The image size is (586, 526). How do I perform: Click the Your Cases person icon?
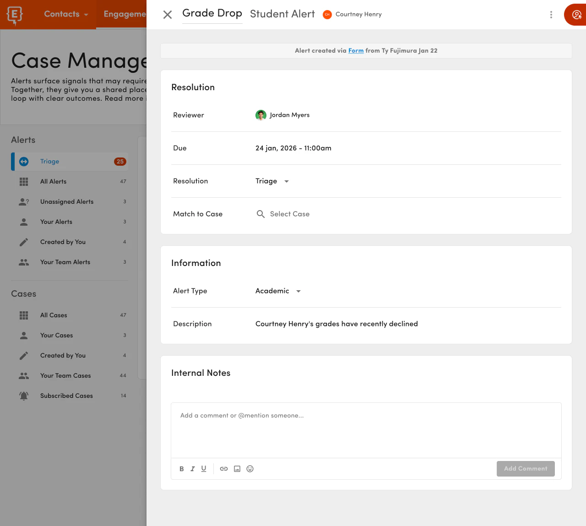pyautogui.click(x=24, y=336)
